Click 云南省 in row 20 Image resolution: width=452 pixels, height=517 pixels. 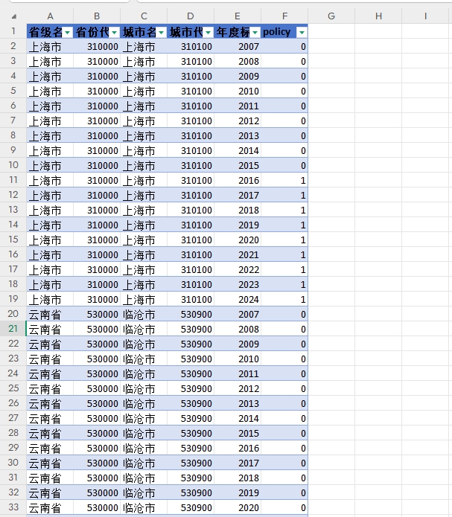click(x=50, y=314)
